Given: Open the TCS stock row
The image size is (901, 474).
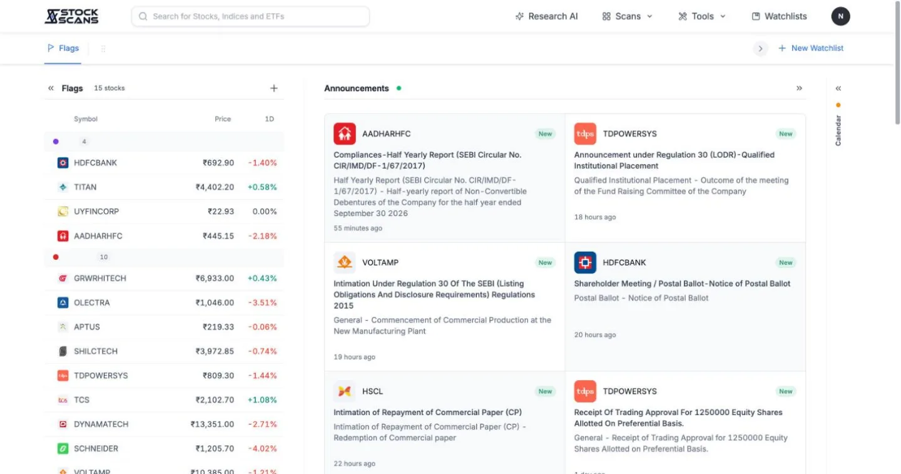Looking at the screenshot, I should [x=164, y=400].
